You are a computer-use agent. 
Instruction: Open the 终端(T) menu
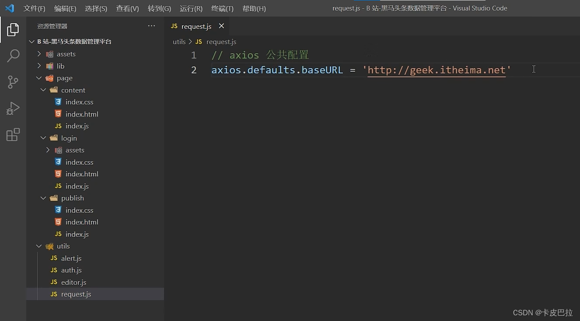(x=222, y=9)
